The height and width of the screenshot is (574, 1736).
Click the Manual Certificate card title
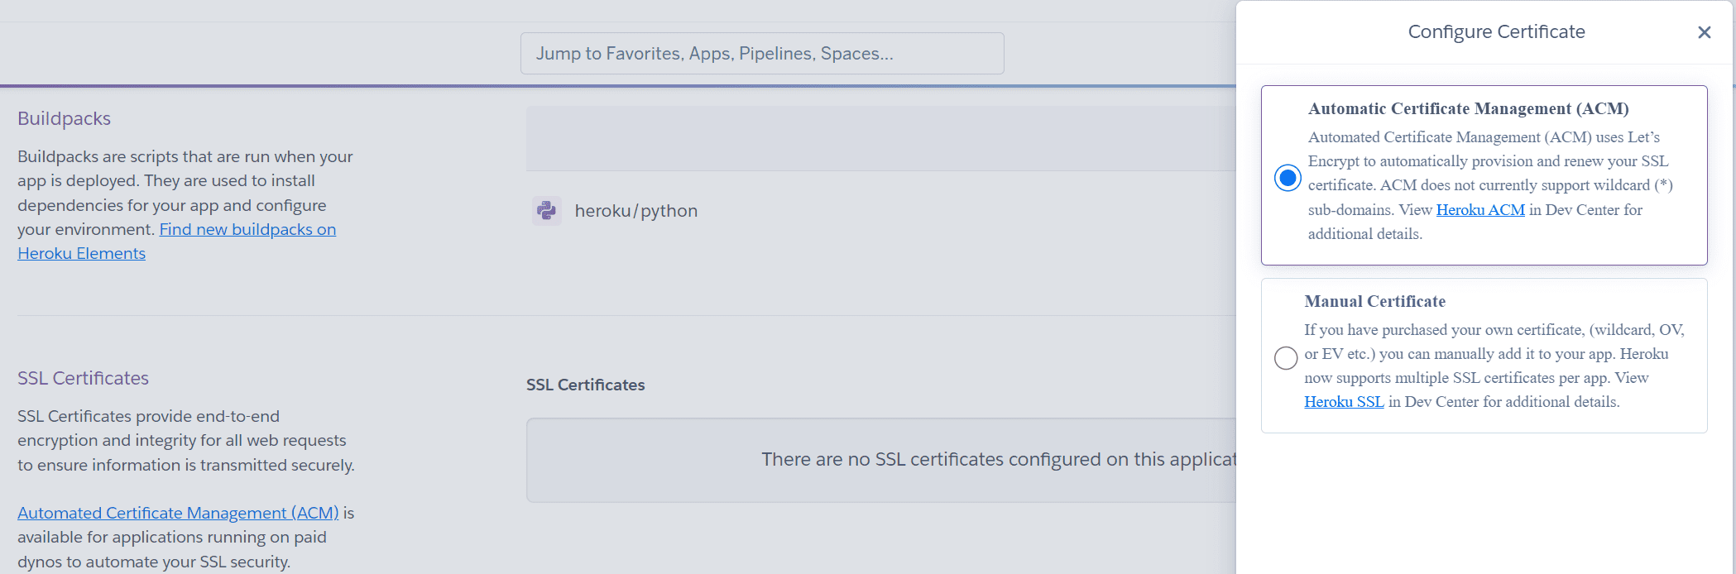point(1375,301)
